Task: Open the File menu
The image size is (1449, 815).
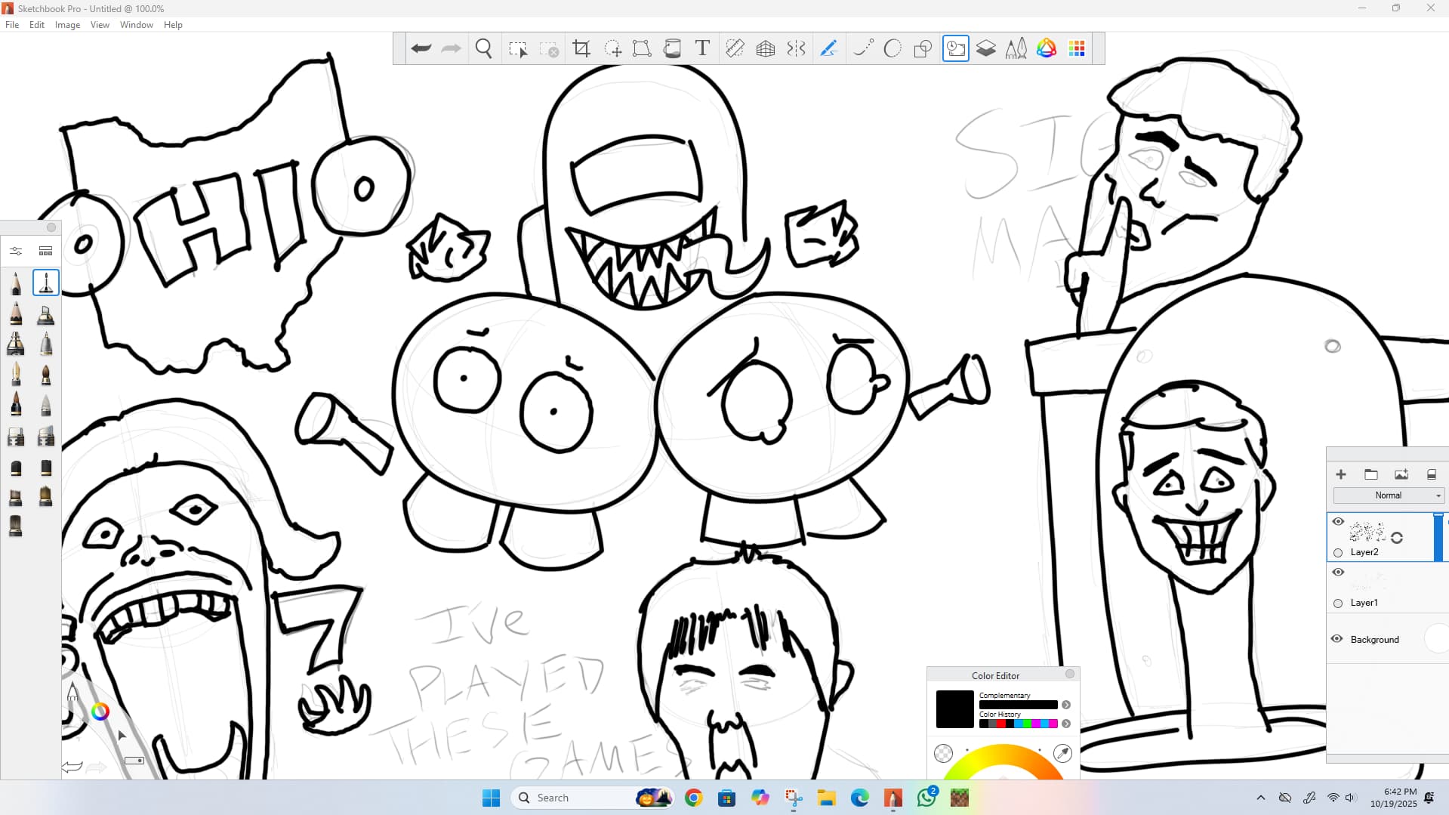Action: [12, 25]
